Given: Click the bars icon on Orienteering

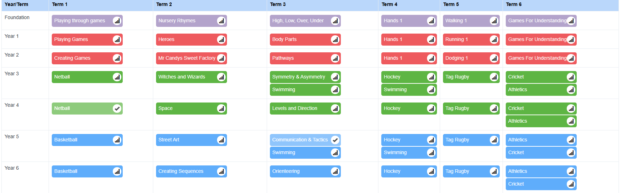Looking at the screenshot, I should tap(335, 171).
